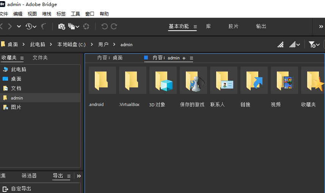Select the 保存的游戏 folder thumbnail

193,80
